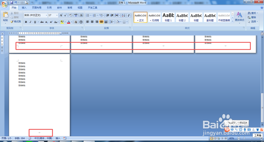
Task: Open font name dropdown 宋体
Action: tap(46, 15)
